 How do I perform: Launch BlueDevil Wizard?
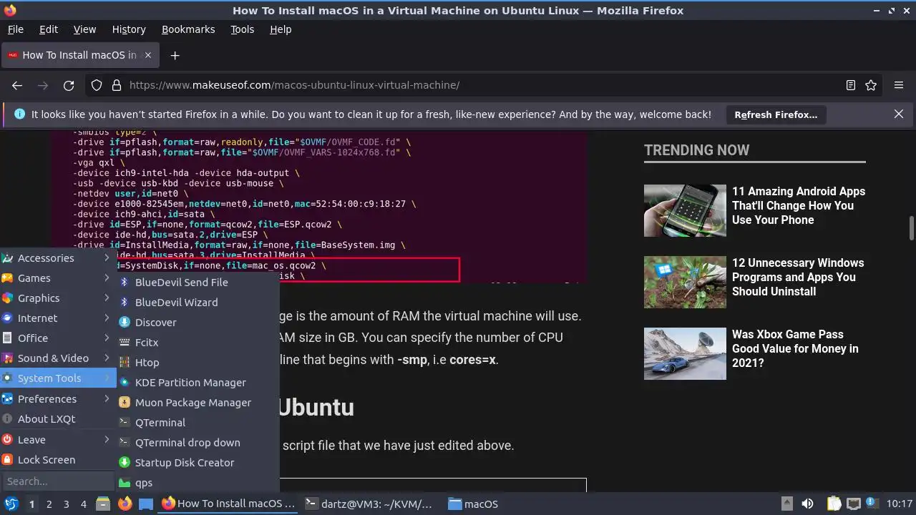[x=198, y=303]
